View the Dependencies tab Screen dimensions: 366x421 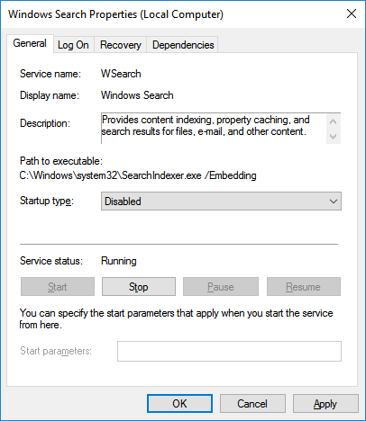[183, 45]
